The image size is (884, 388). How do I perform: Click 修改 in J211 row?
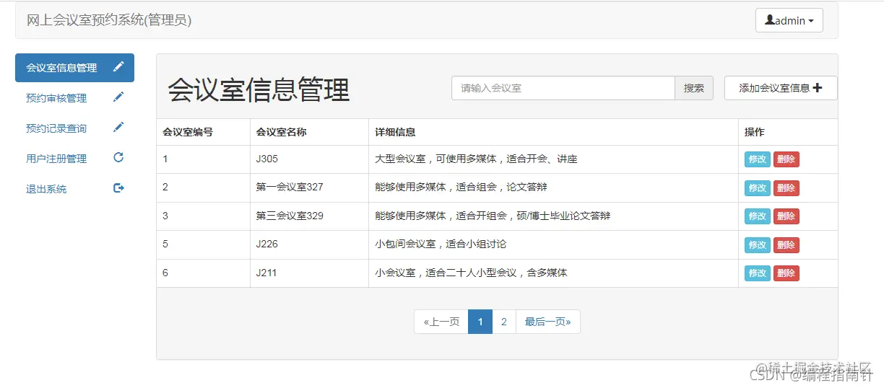(x=758, y=273)
